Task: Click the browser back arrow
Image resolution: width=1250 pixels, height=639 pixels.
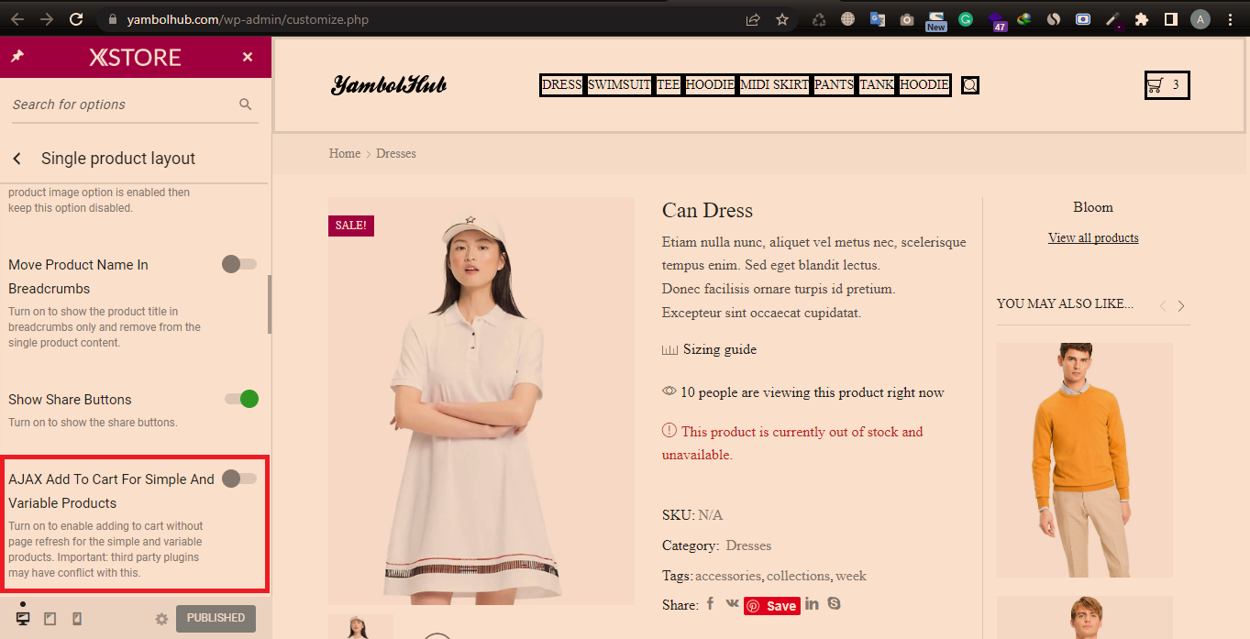Action: [x=17, y=19]
